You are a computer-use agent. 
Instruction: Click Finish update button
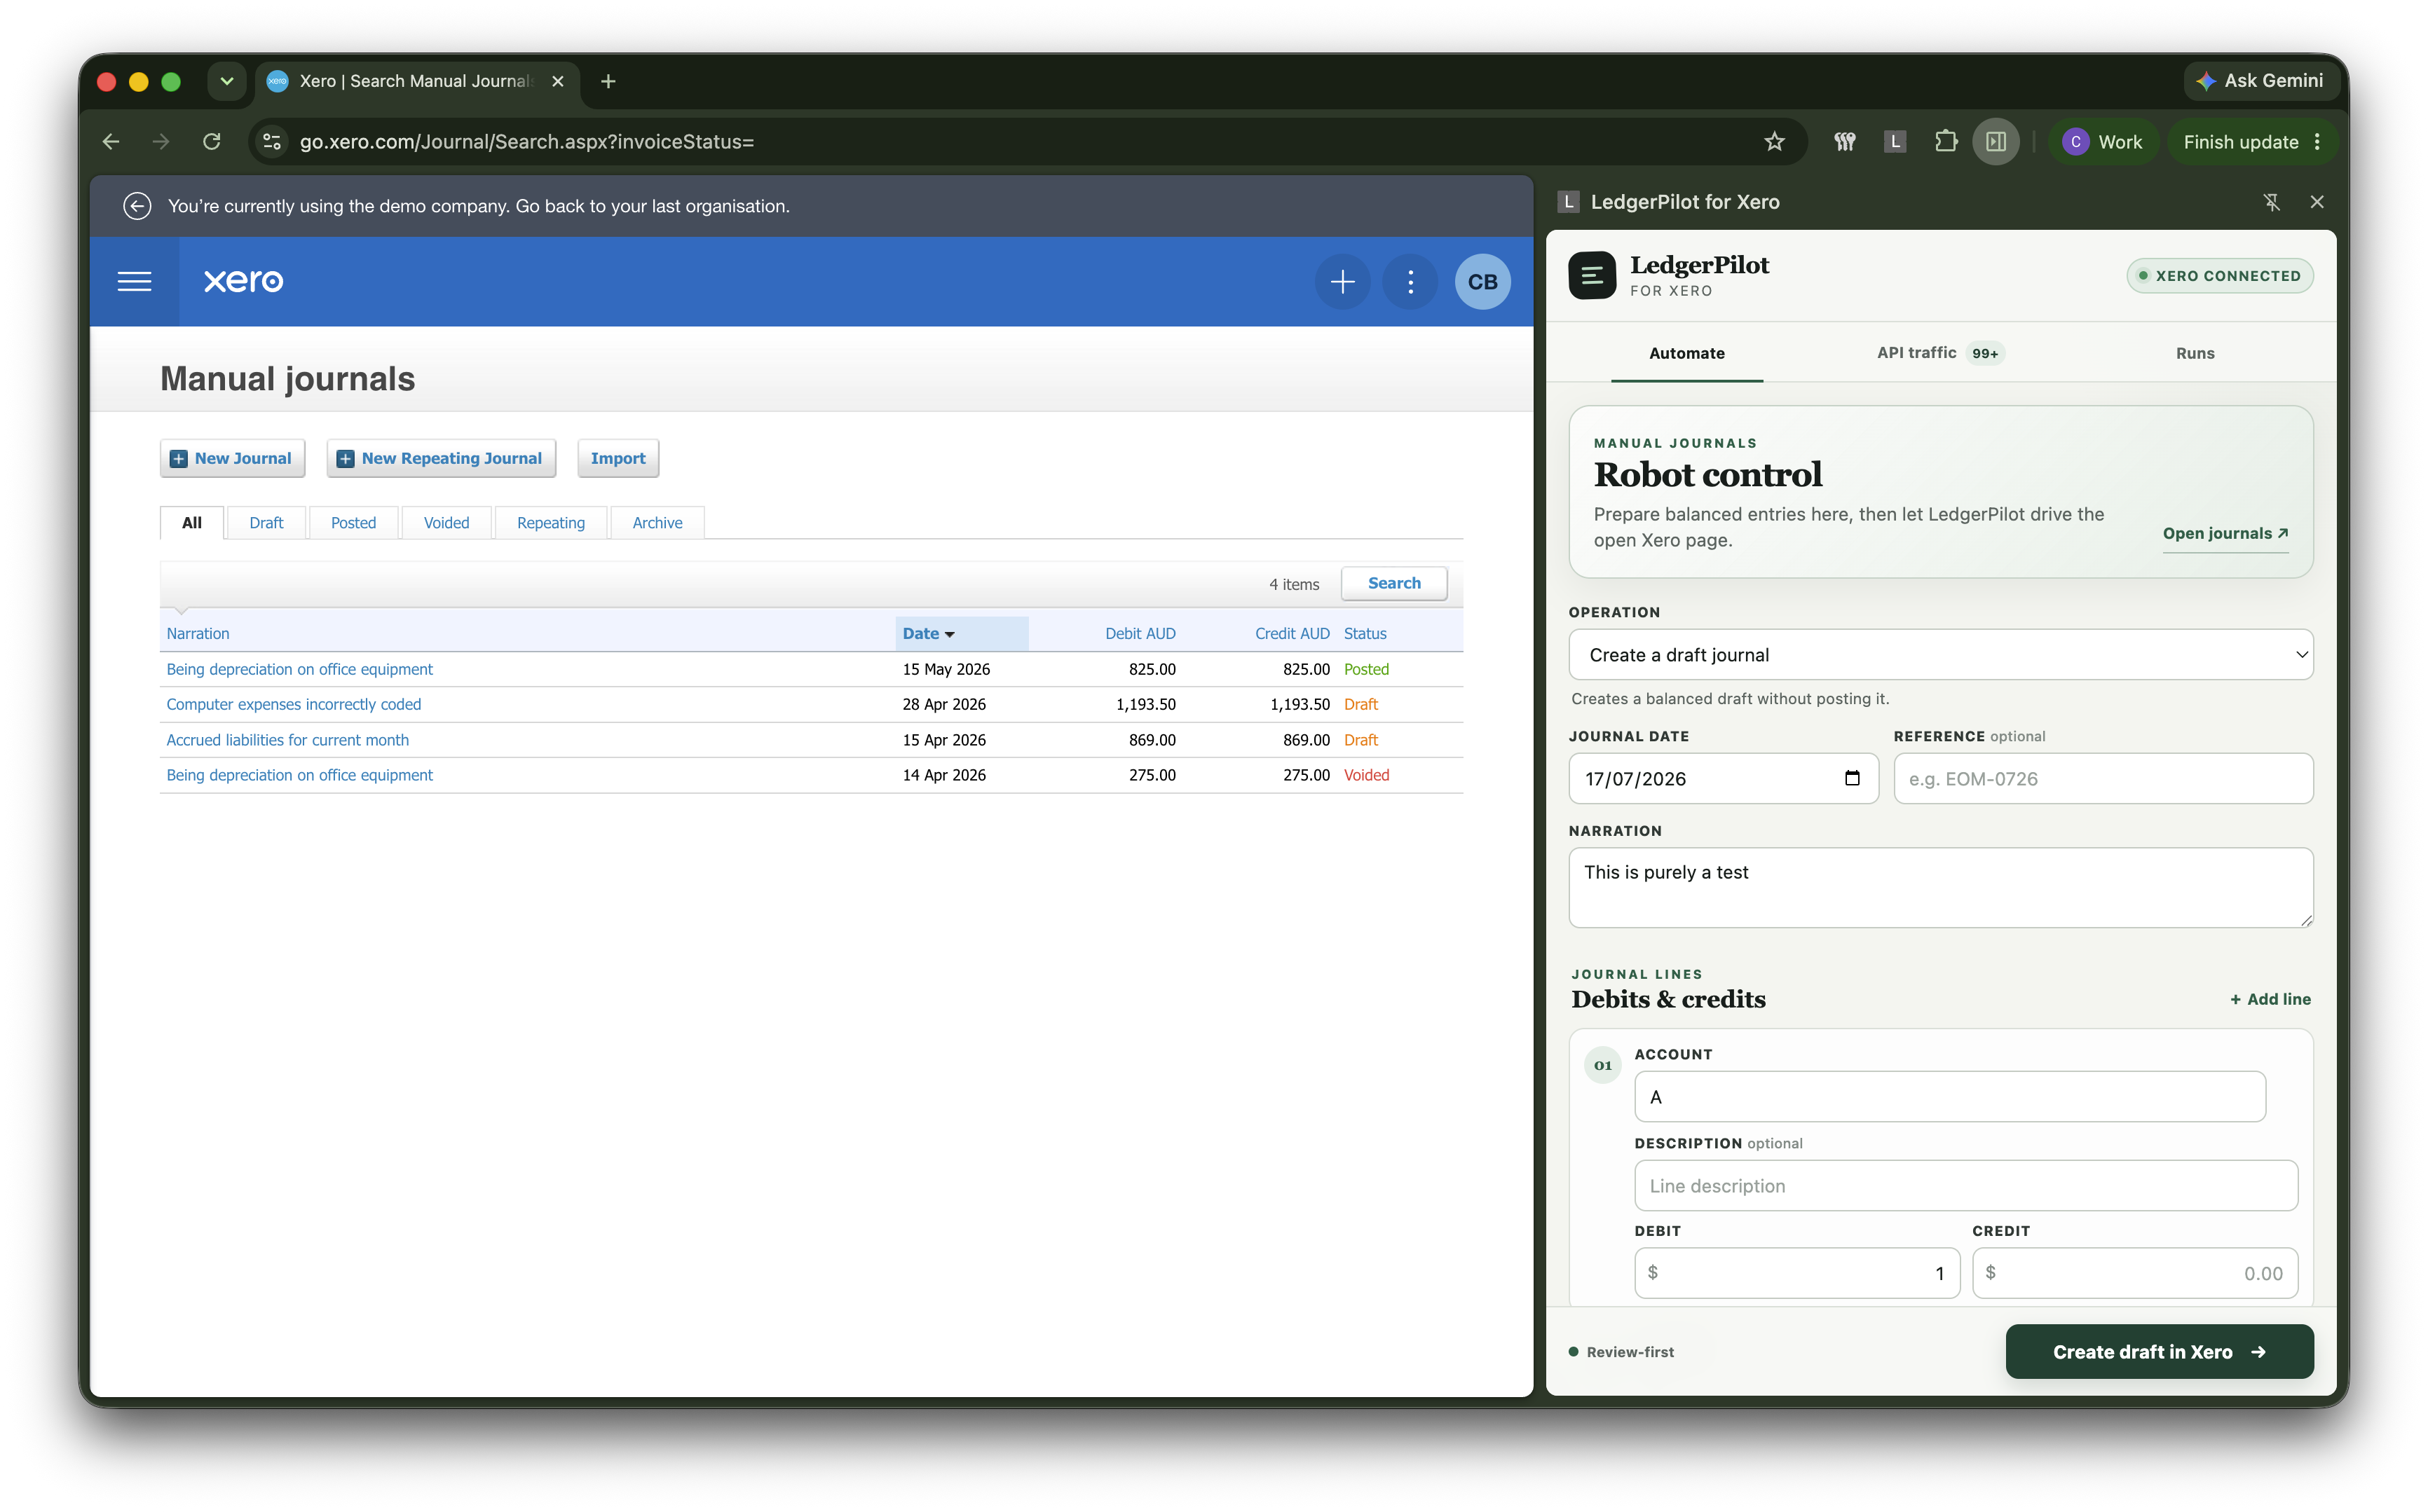point(2240,142)
